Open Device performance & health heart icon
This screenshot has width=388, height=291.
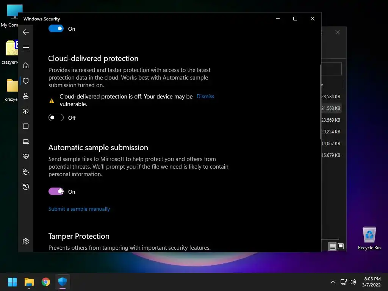point(26,156)
